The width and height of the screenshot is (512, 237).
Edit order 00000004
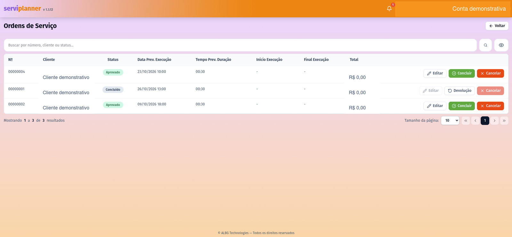[x=435, y=73]
